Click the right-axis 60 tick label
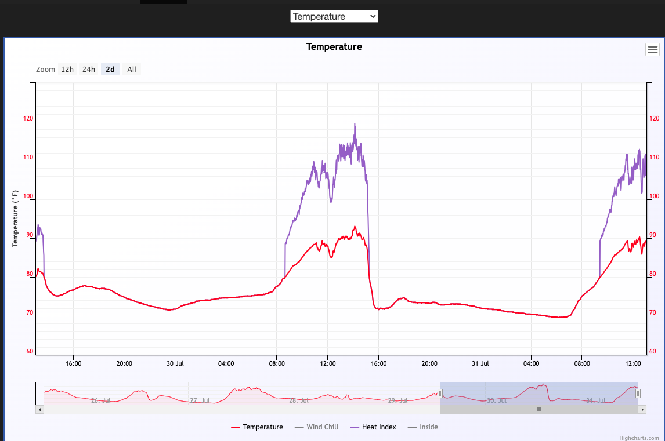 [x=652, y=351]
